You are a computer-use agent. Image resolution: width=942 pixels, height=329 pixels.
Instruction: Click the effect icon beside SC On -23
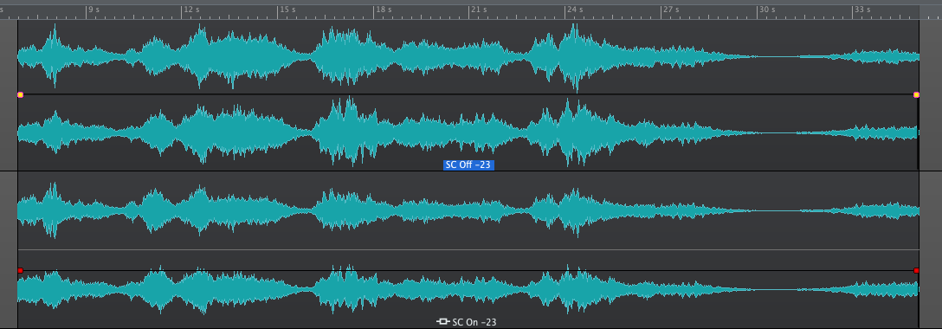click(442, 322)
